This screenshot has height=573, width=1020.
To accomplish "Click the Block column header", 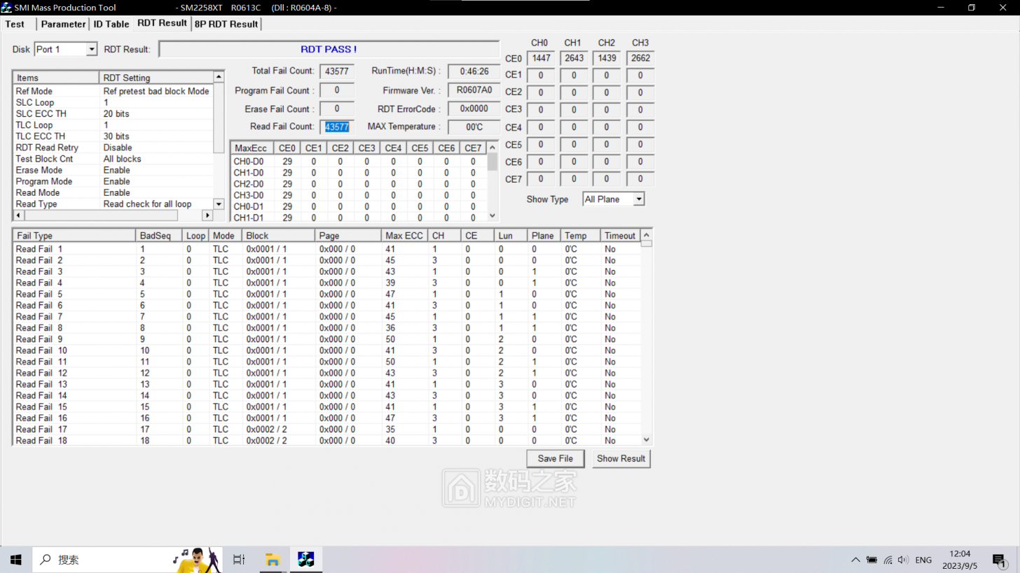I will (x=279, y=236).
